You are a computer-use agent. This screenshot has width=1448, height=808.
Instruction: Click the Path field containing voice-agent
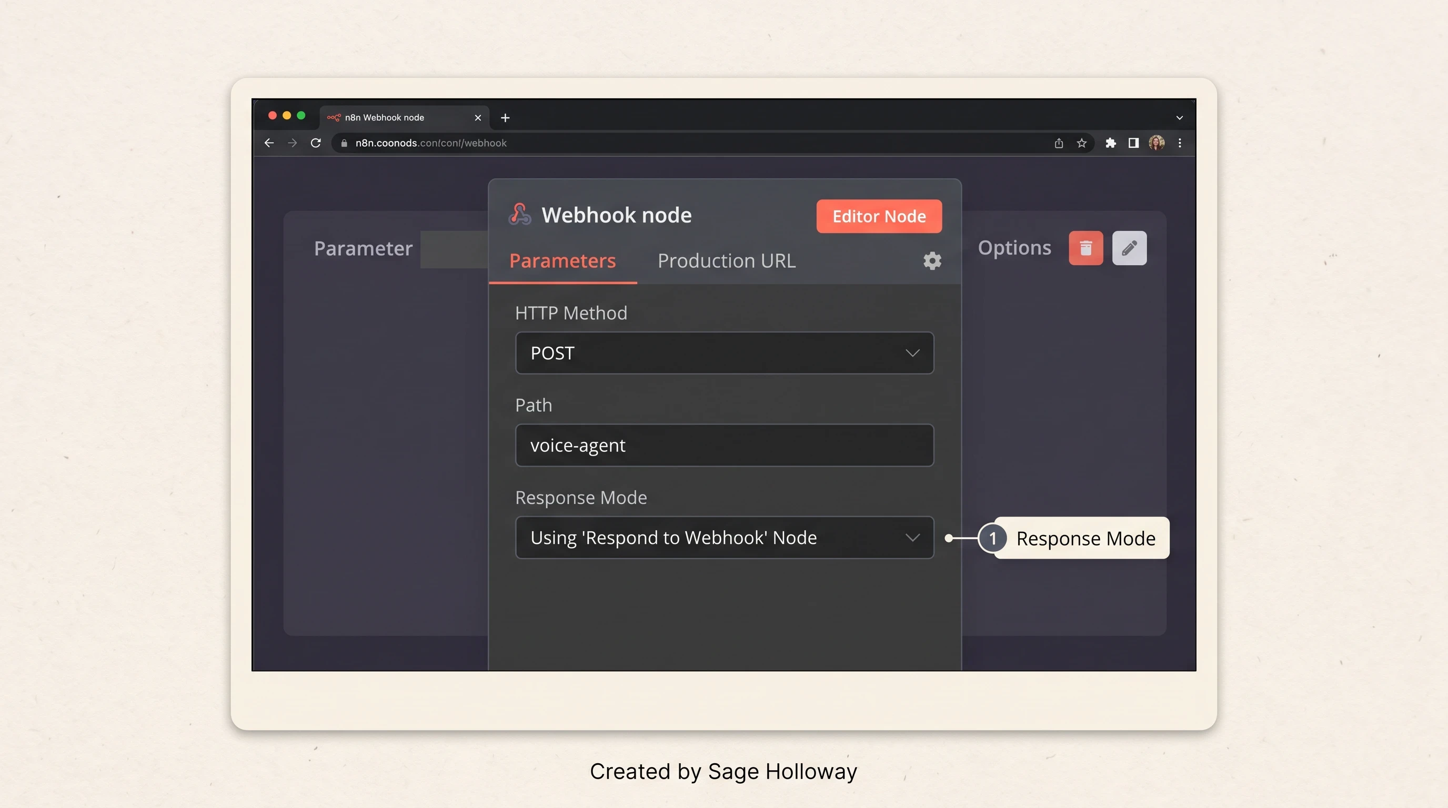tap(725, 445)
